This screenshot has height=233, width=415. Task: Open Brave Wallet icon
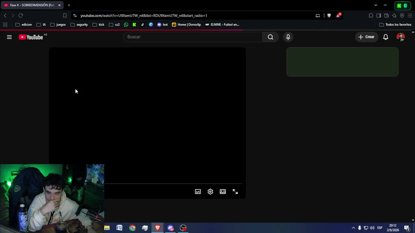[386, 16]
